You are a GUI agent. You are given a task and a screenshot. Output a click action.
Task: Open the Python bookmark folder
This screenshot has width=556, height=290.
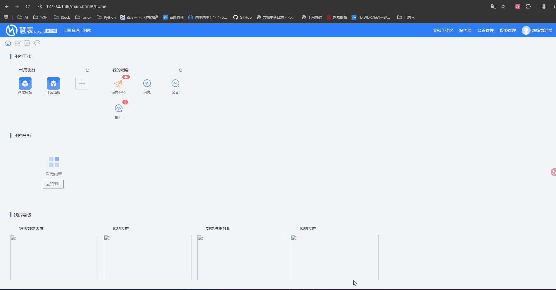pyautogui.click(x=106, y=17)
